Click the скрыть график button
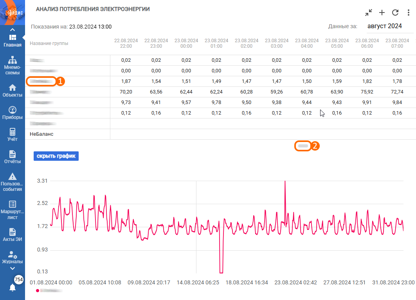The image size is (416, 300). point(56,156)
